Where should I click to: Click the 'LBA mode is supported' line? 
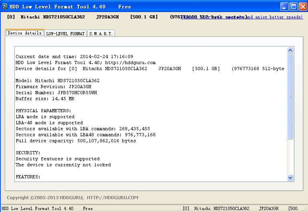[x=45, y=117]
